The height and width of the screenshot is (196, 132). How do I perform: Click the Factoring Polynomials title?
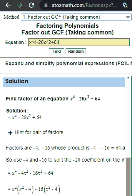(68, 26)
